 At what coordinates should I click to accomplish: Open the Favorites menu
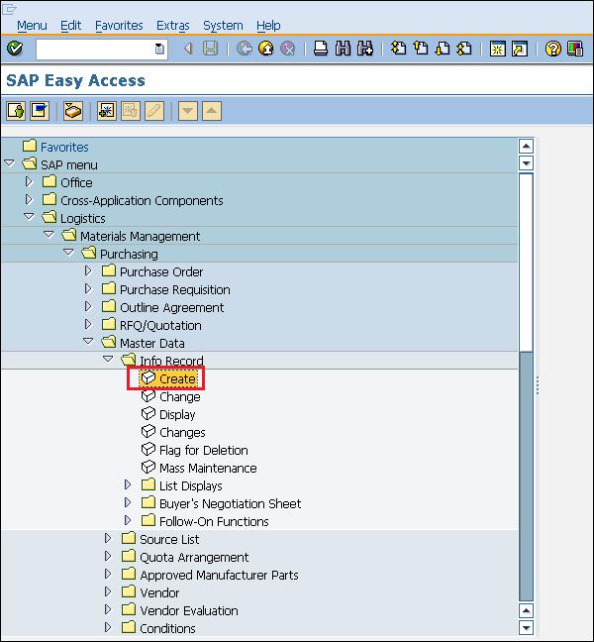click(x=119, y=26)
